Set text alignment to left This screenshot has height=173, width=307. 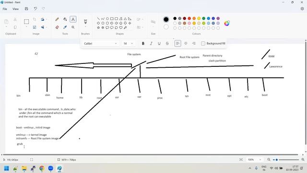177,43
